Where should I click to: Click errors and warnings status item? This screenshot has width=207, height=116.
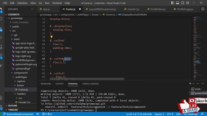(47, 114)
